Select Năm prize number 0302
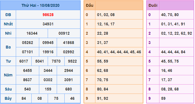The height and width of the screenshot is (104, 195). click(x=48, y=80)
